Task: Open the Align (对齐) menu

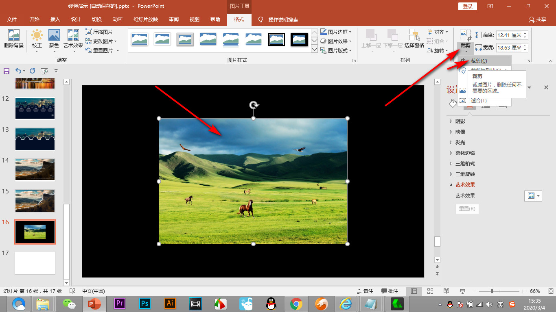Action: coord(438,32)
